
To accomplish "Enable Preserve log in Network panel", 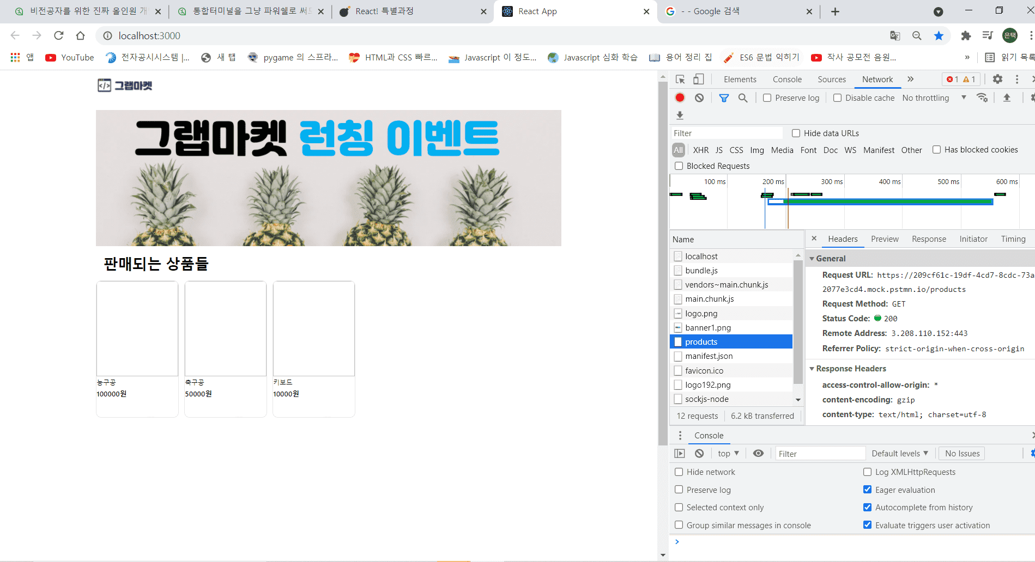I will [767, 98].
